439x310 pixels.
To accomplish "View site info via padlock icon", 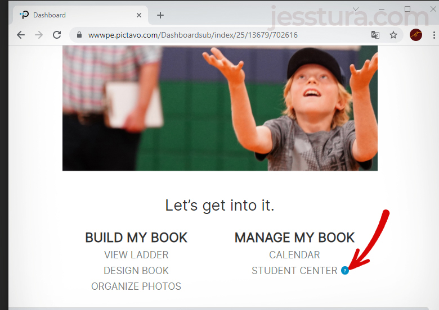I will [79, 35].
